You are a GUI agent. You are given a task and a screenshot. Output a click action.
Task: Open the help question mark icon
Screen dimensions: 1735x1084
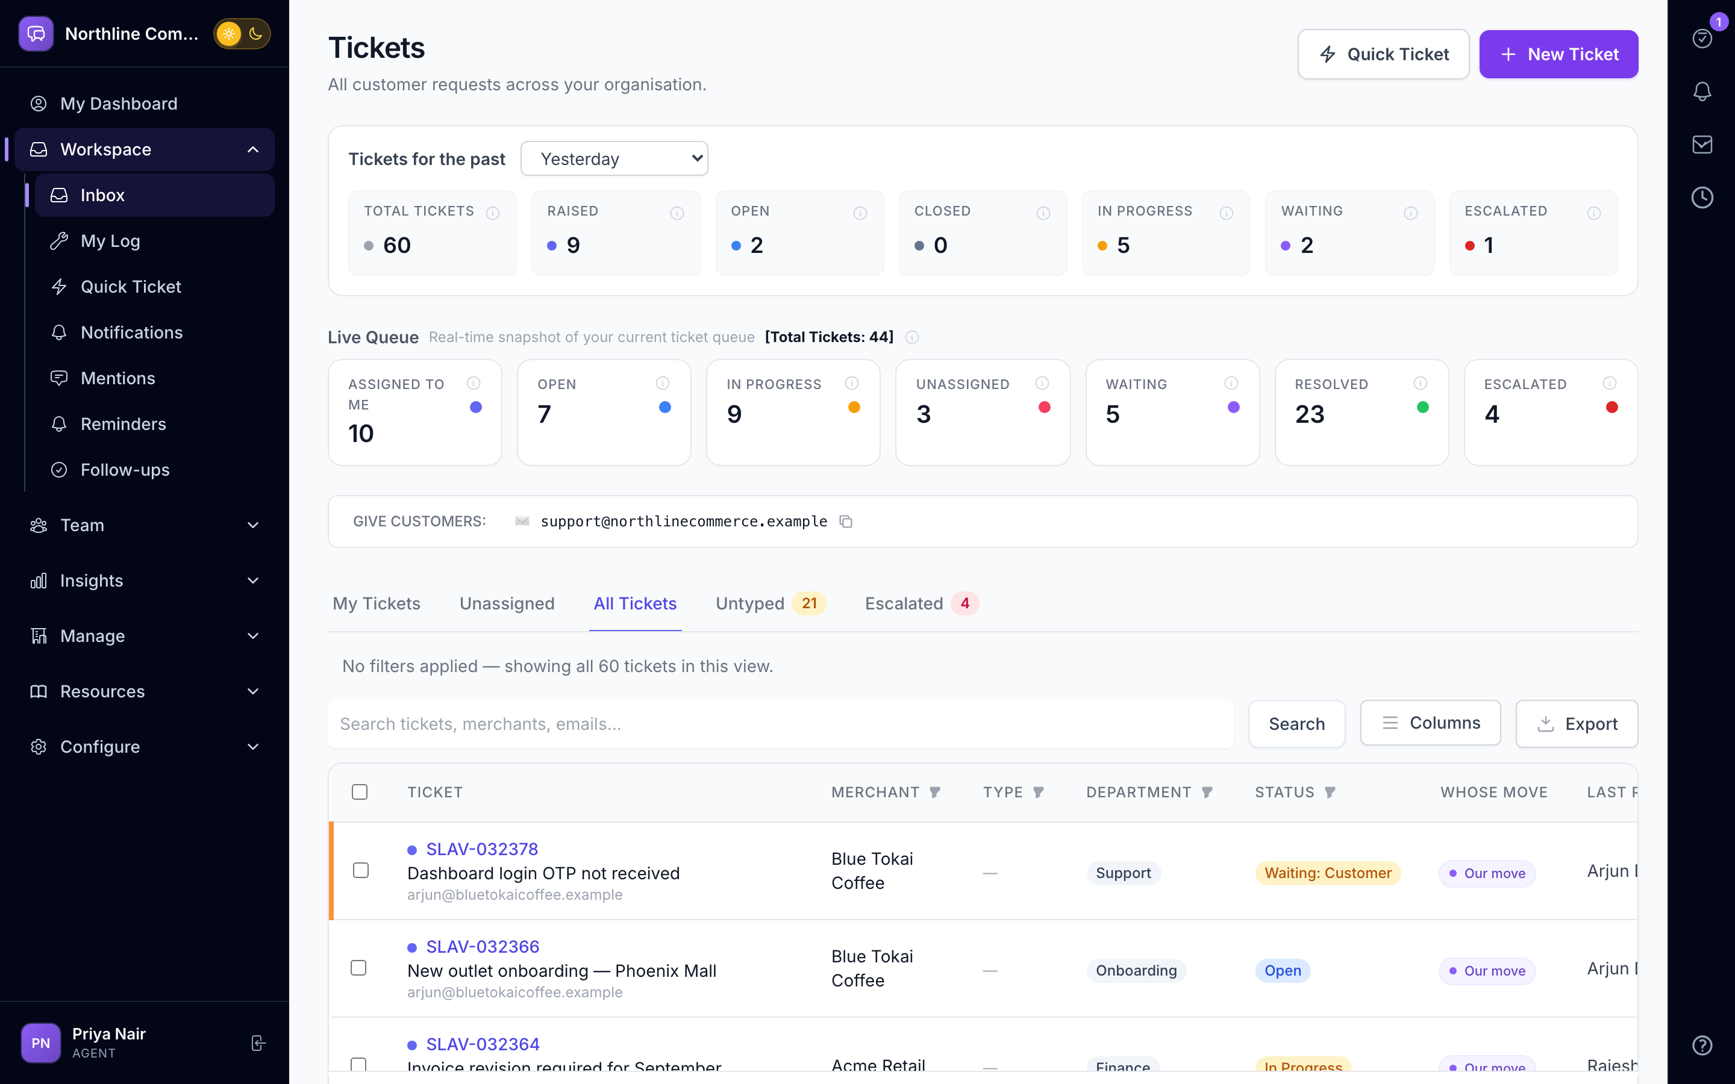coord(1702,1045)
